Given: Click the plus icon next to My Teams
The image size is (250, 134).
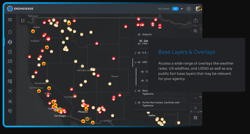Looking at the screenshot, I should click(189, 9).
